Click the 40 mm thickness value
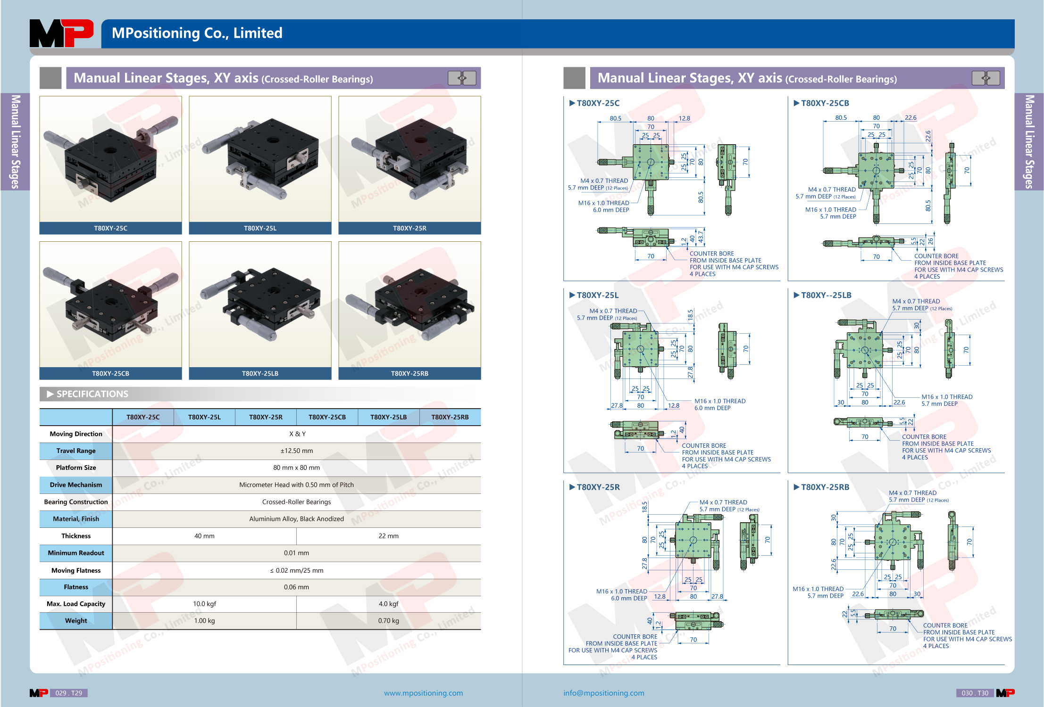Viewport: 1044px width, 707px height. click(204, 536)
